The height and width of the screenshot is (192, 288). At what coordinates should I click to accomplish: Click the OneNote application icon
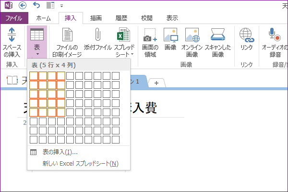tap(8, 5)
